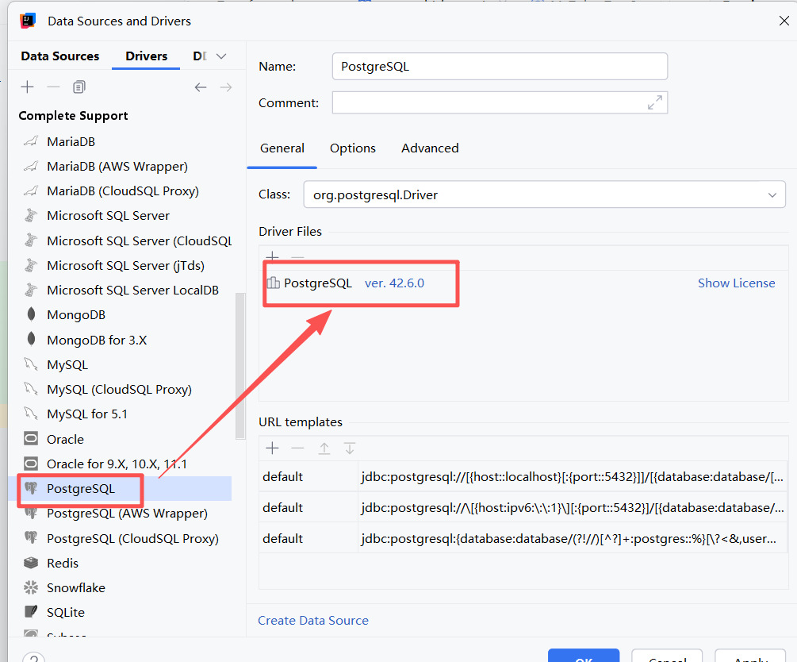The width and height of the screenshot is (797, 662).
Task: Navigate forward with right arrow
Action: tap(226, 87)
